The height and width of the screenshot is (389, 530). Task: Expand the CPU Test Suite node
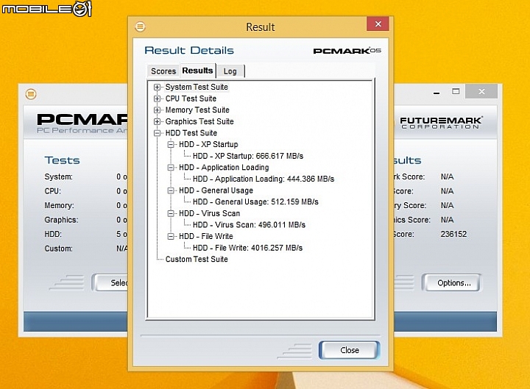coord(157,99)
